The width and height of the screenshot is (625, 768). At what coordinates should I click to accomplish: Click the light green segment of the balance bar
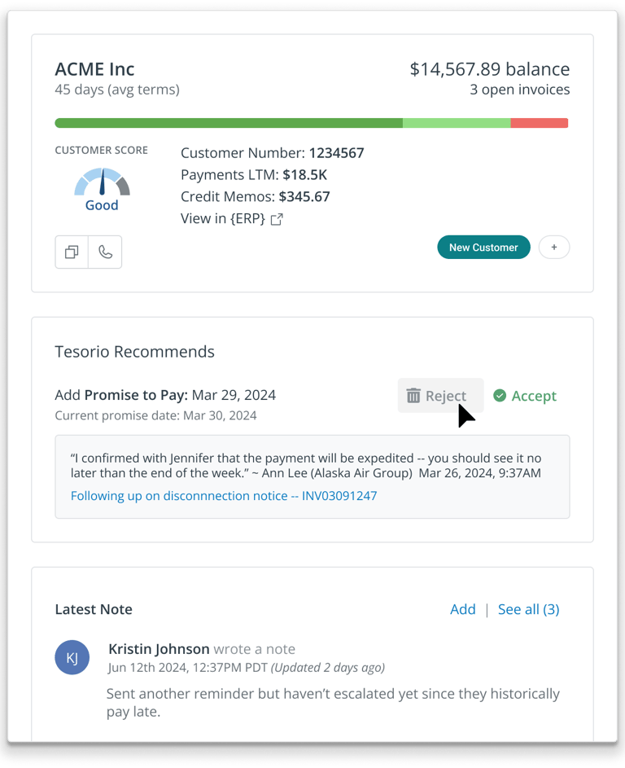(x=456, y=123)
